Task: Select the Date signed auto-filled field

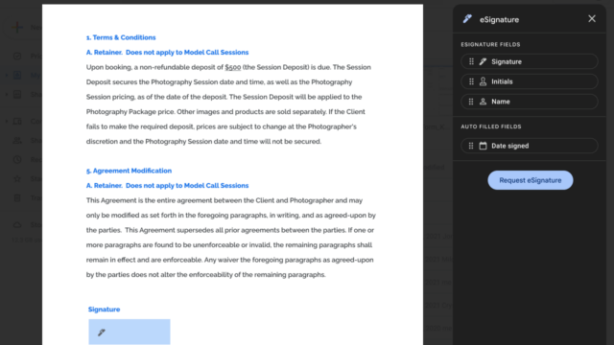Action: pyautogui.click(x=529, y=146)
